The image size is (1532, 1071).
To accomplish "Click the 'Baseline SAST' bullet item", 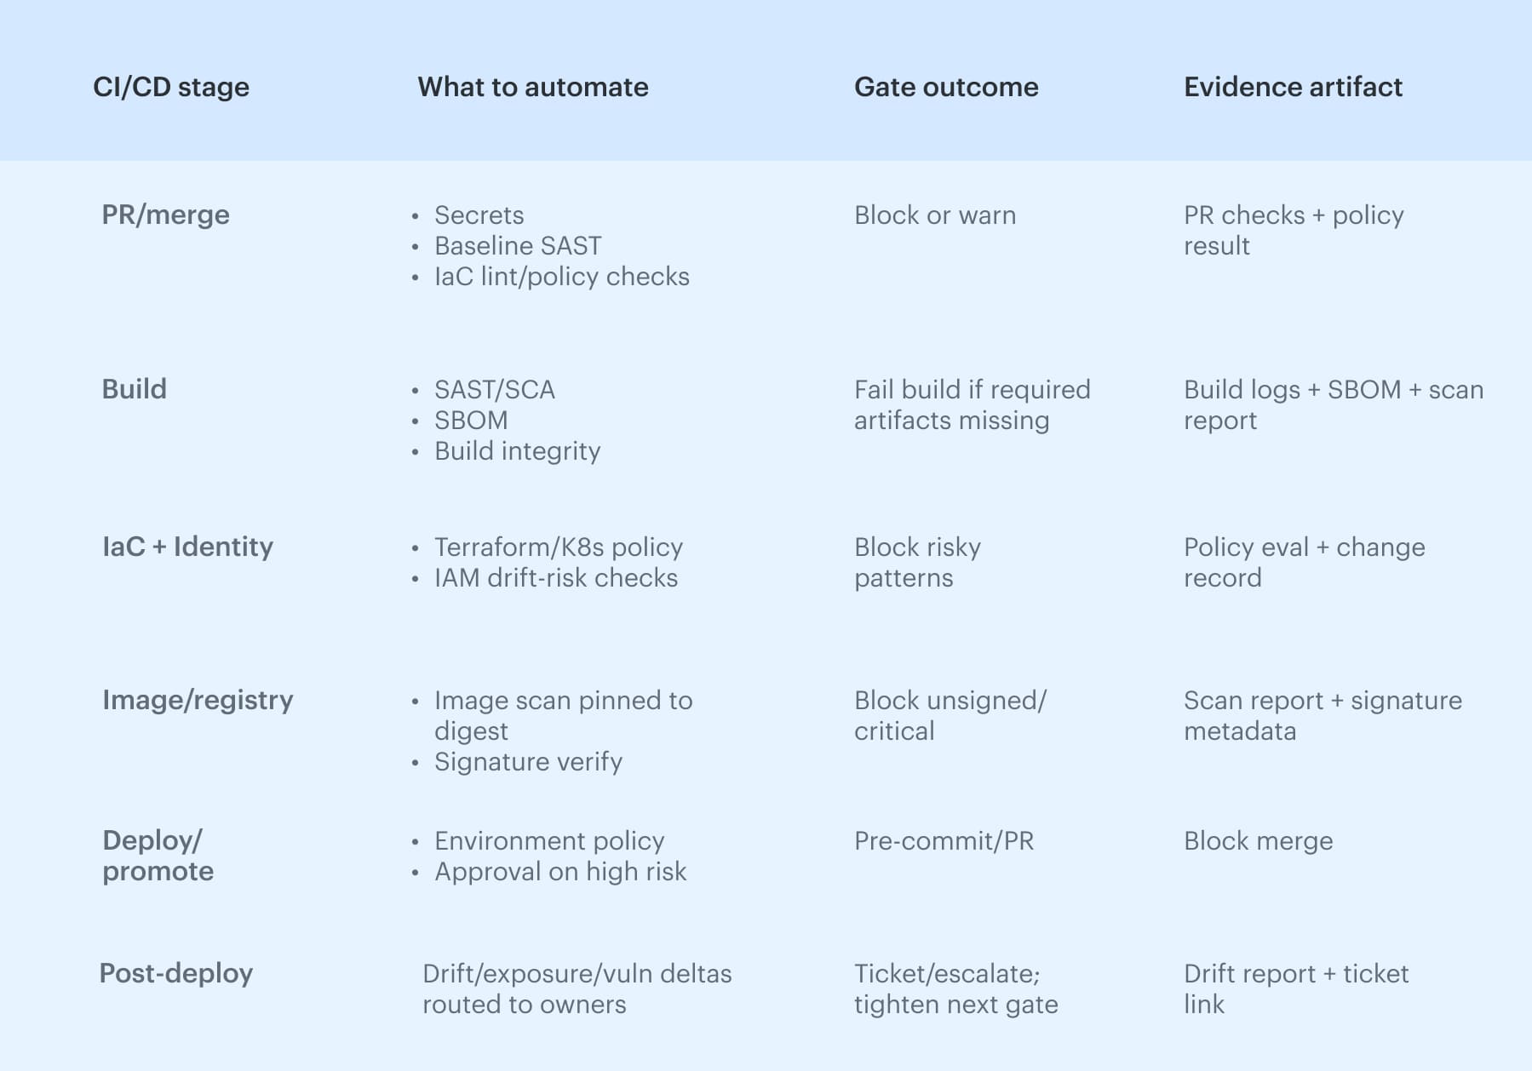I will pyautogui.click(x=517, y=246).
